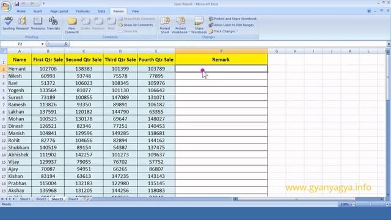Click the Select All corner button
391x220 pixels.
[x=4, y=51]
